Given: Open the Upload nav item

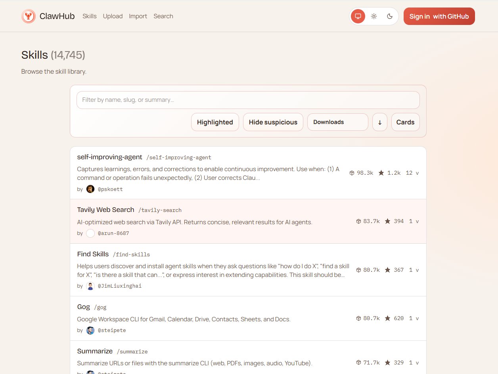Looking at the screenshot, I should pos(113,16).
